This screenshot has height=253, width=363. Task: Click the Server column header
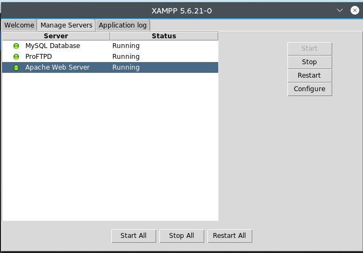point(56,36)
